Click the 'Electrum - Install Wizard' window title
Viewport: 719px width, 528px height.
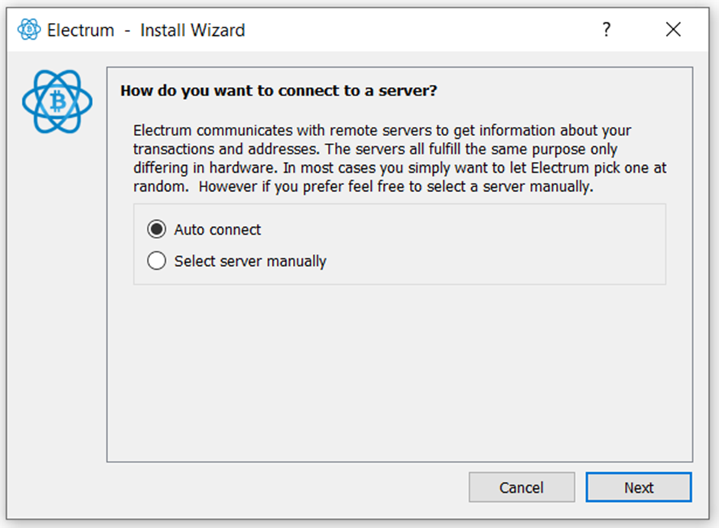click(x=146, y=31)
